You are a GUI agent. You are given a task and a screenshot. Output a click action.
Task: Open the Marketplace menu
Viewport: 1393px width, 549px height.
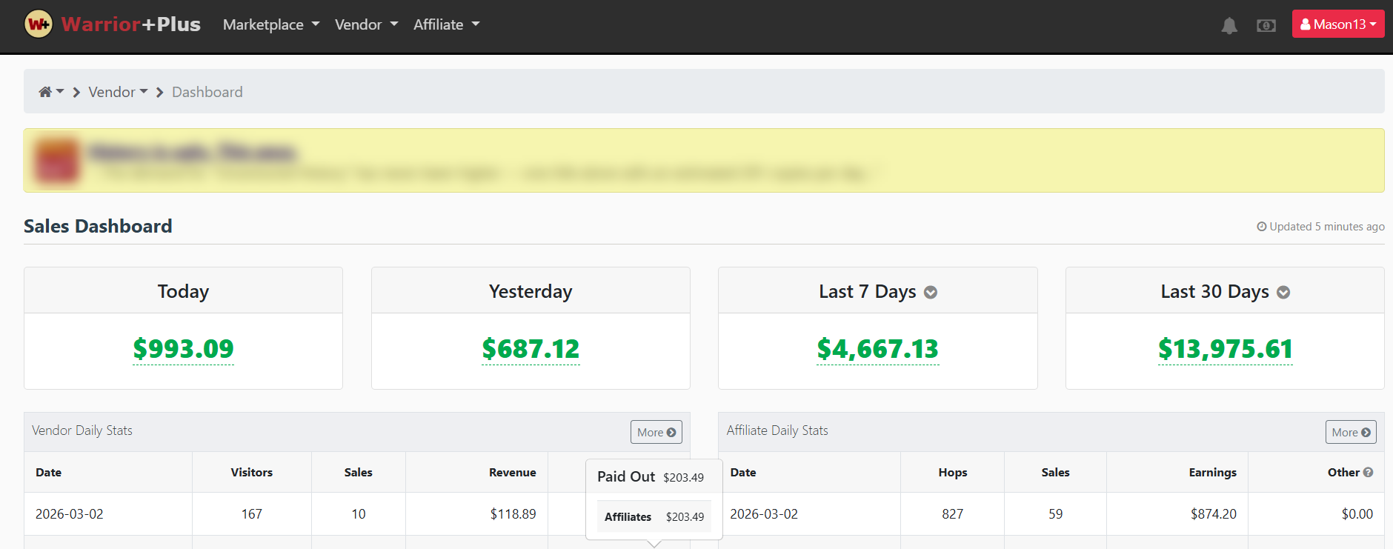click(x=271, y=24)
